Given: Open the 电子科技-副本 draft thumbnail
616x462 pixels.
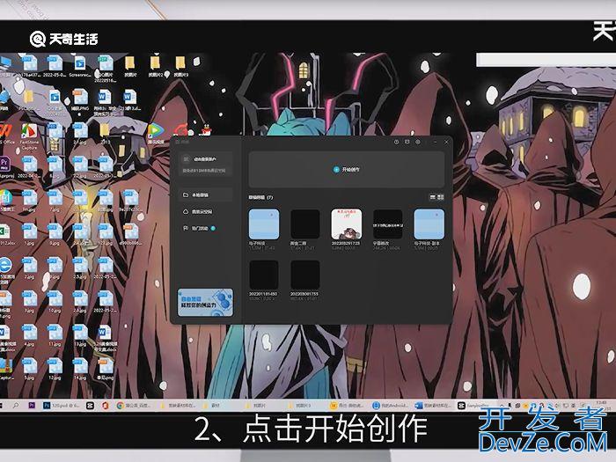Looking at the screenshot, I should (x=429, y=224).
